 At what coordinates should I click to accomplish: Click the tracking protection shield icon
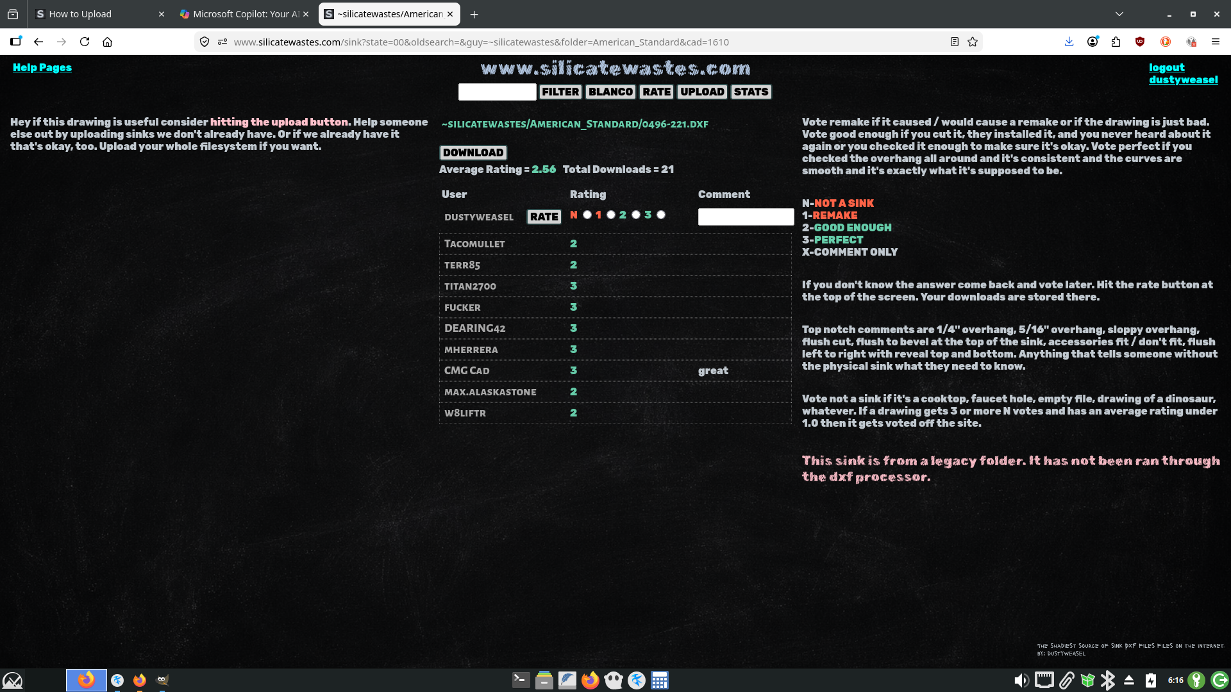click(205, 42)
